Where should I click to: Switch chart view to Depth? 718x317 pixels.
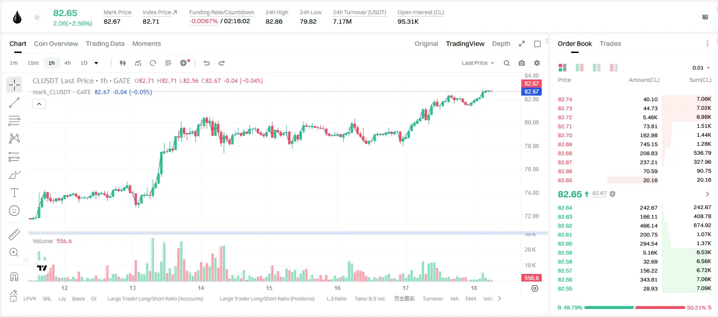501,44
